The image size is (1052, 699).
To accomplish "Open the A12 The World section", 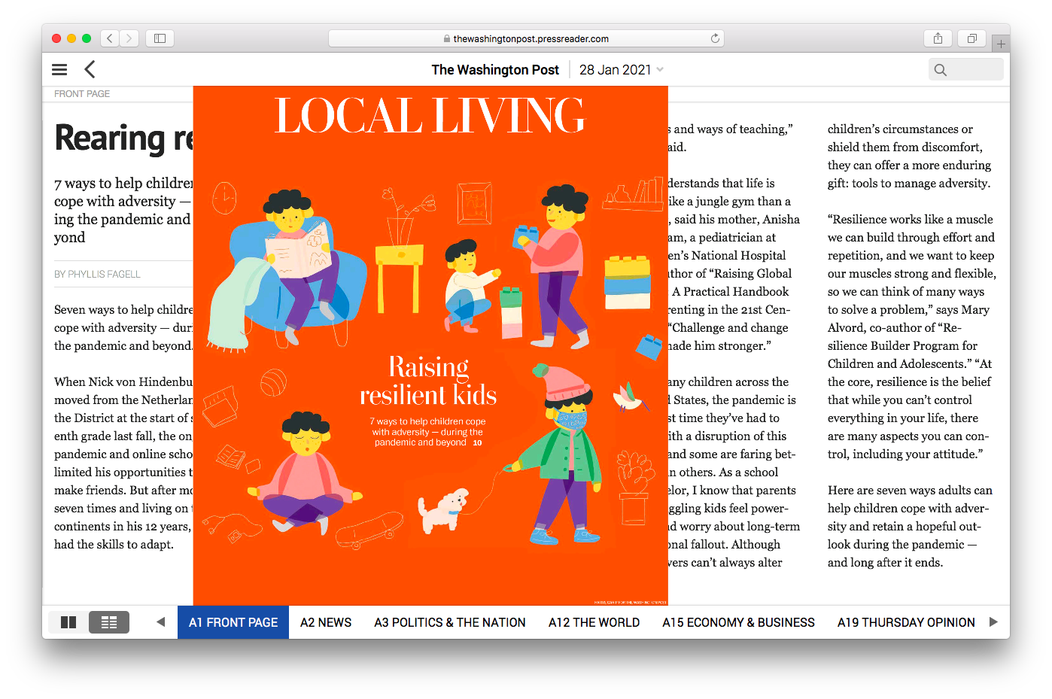I will (x=594, y=622).
